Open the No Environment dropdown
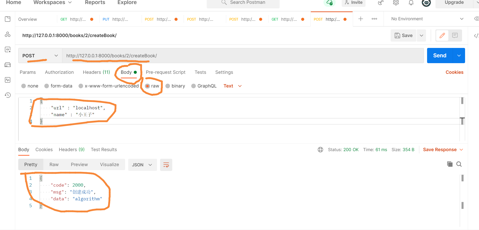479x230 pixels. point(427,19)
